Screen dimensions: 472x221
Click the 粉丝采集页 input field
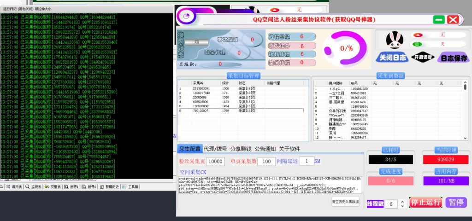(x=216, y=162)
